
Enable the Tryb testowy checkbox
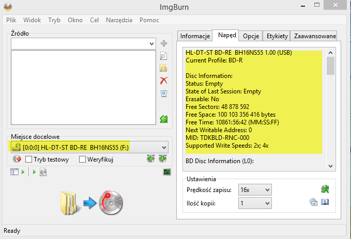tap(28, 160)
